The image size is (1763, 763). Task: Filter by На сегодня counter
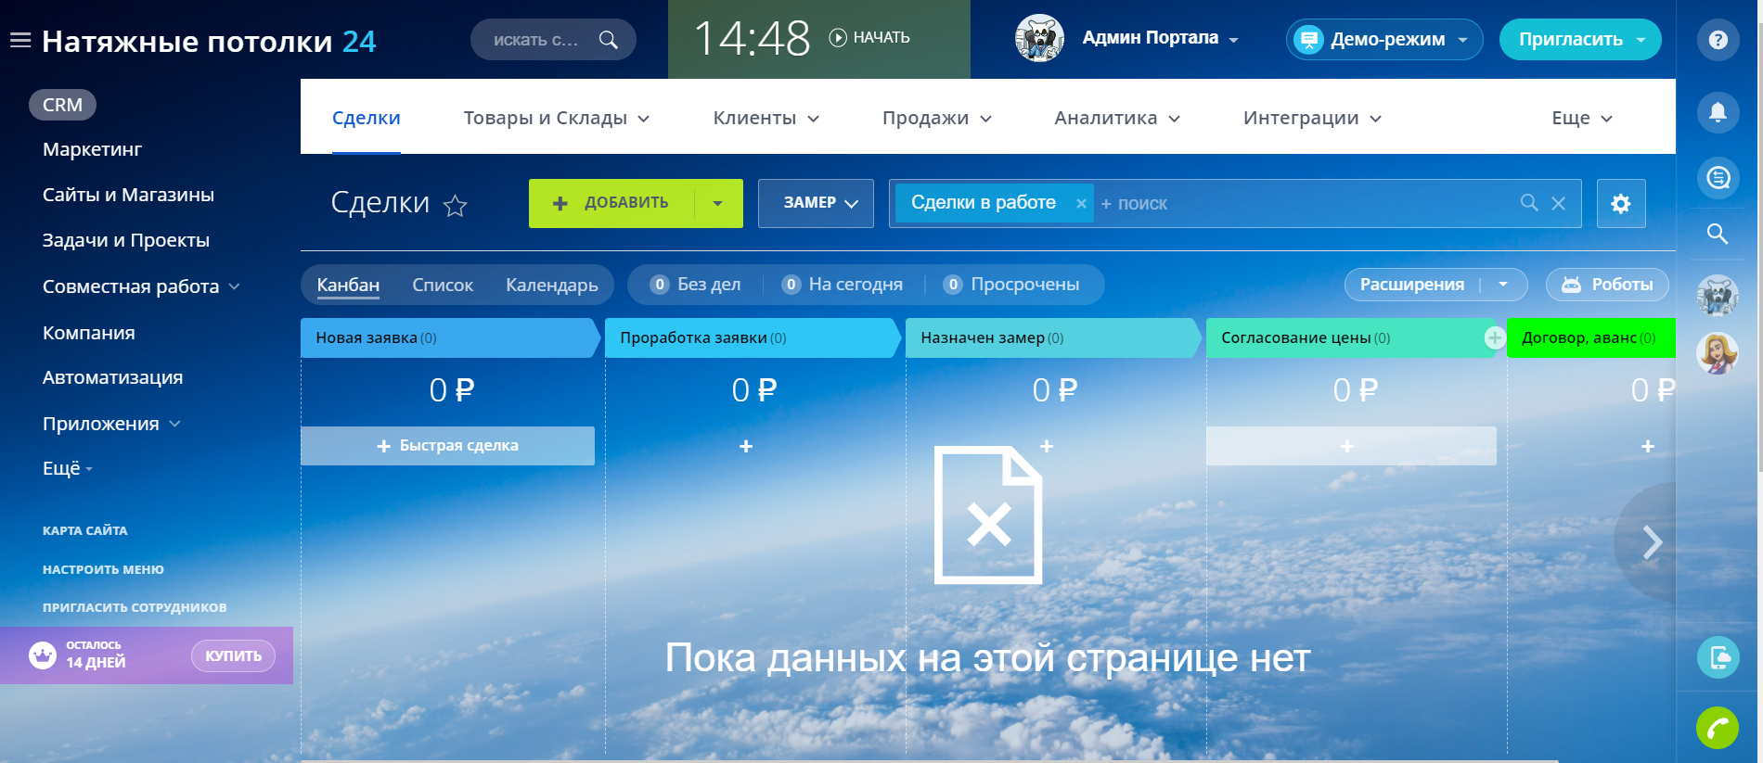pyautogui.click(x=842, y=285)
